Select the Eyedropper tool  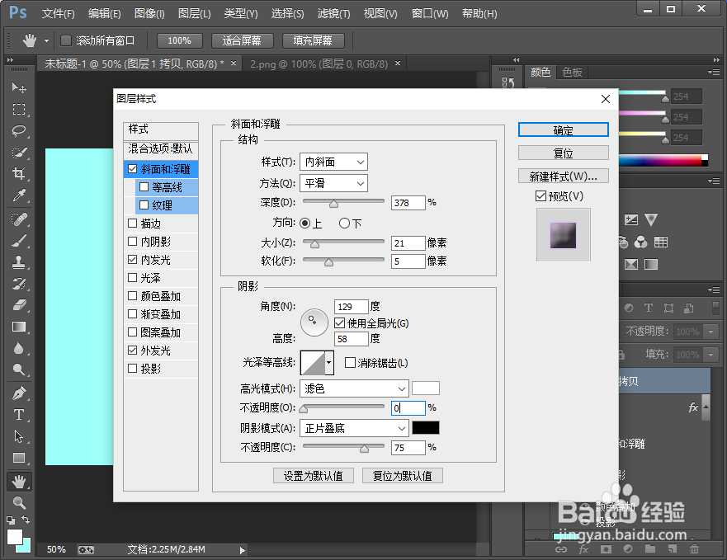[x=19, y=195]
